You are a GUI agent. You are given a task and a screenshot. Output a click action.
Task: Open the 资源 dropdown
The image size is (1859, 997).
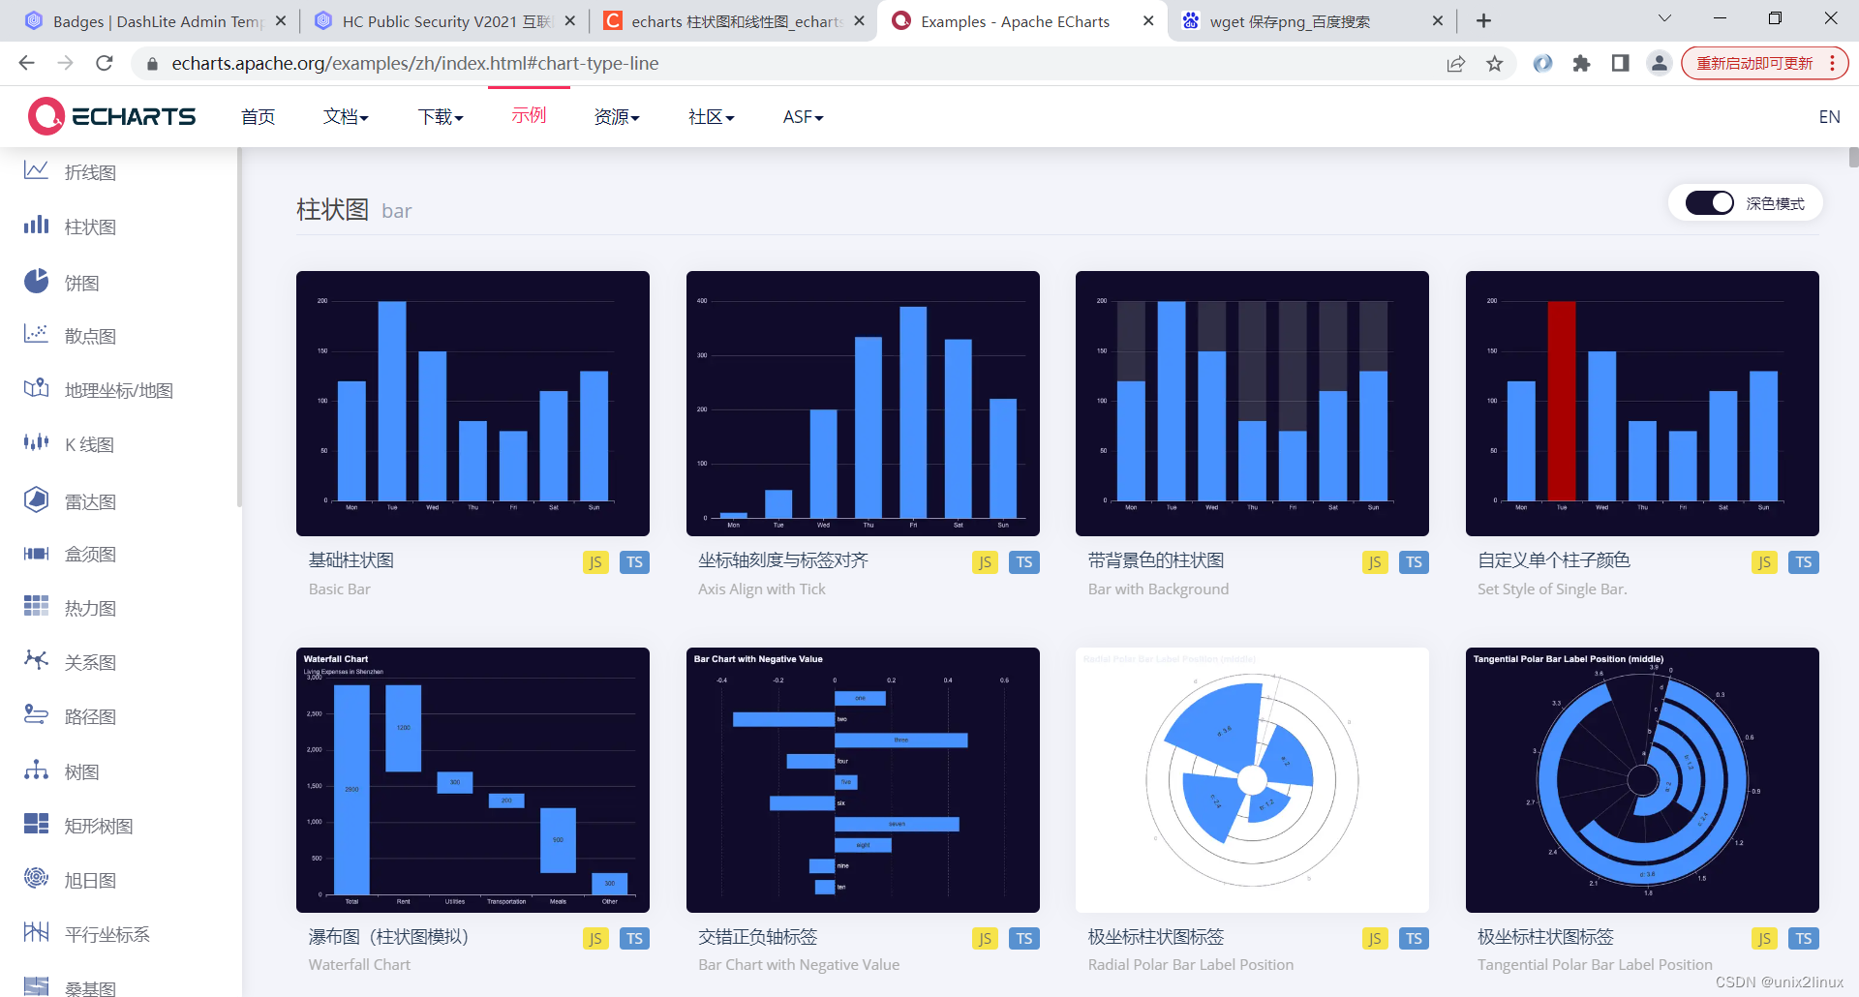[x=617, y=117]
